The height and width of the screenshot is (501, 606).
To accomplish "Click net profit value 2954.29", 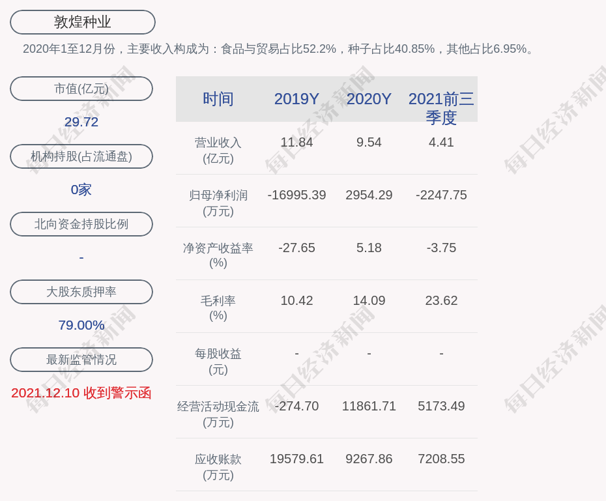I will pos(369,195).
